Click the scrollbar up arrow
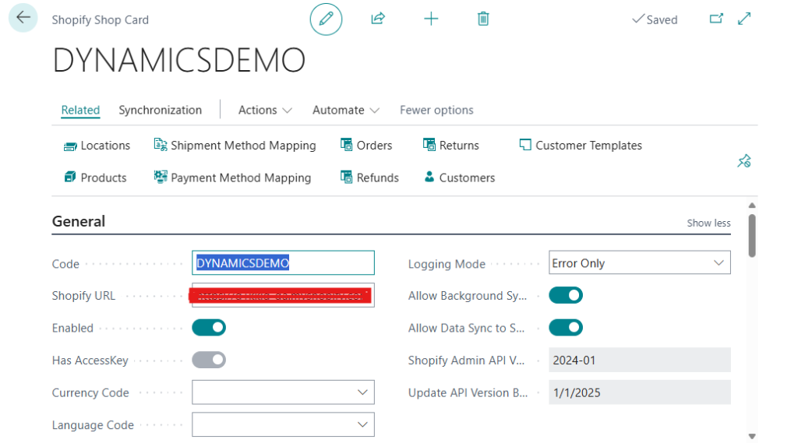 [x=752, y=206]
